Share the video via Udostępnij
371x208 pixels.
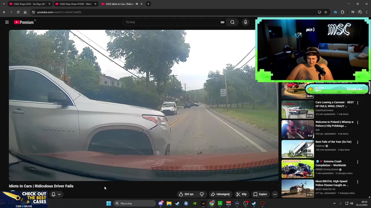(220, 194)
